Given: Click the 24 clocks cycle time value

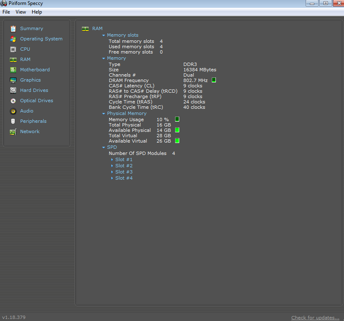Looking at the screenshot, I should [x=194, y=102].
